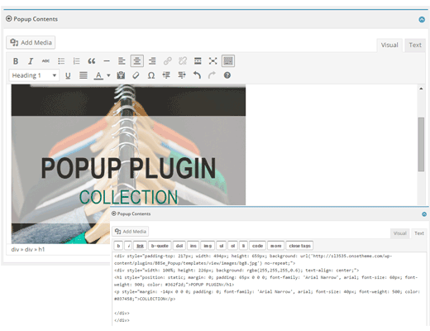
Task: Click the ol quicktag button
Action: [x=233, y=246]
